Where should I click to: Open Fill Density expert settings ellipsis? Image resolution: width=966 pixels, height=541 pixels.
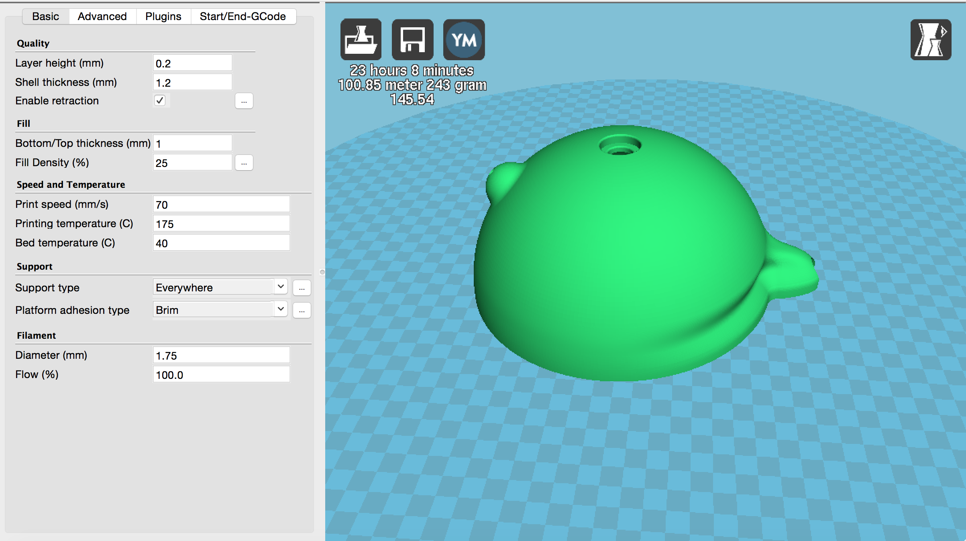click(x=244, y=163)
